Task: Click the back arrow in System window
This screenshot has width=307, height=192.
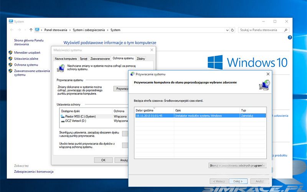Action: [11, 30]
